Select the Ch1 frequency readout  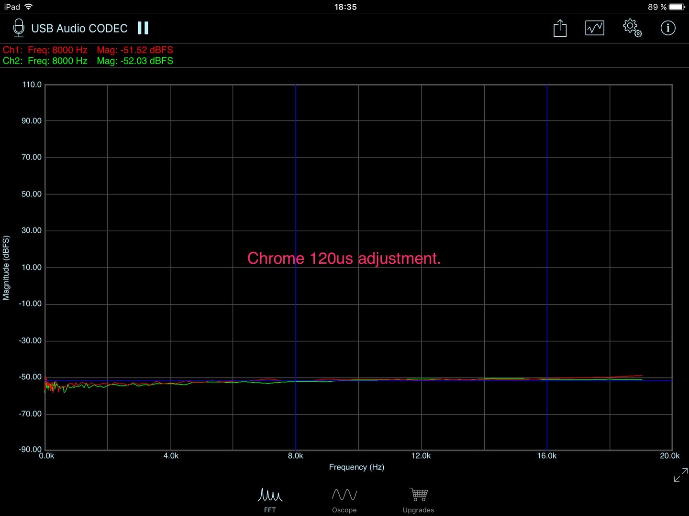(57, 50)
